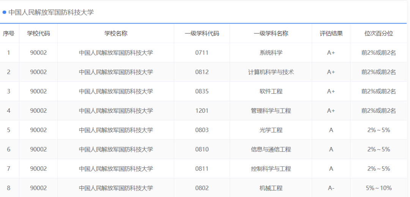The width and height of the screenshot is (410, 197).
Task: Select the 管理科学与工程 subject cell
Action: click(271, 111)
